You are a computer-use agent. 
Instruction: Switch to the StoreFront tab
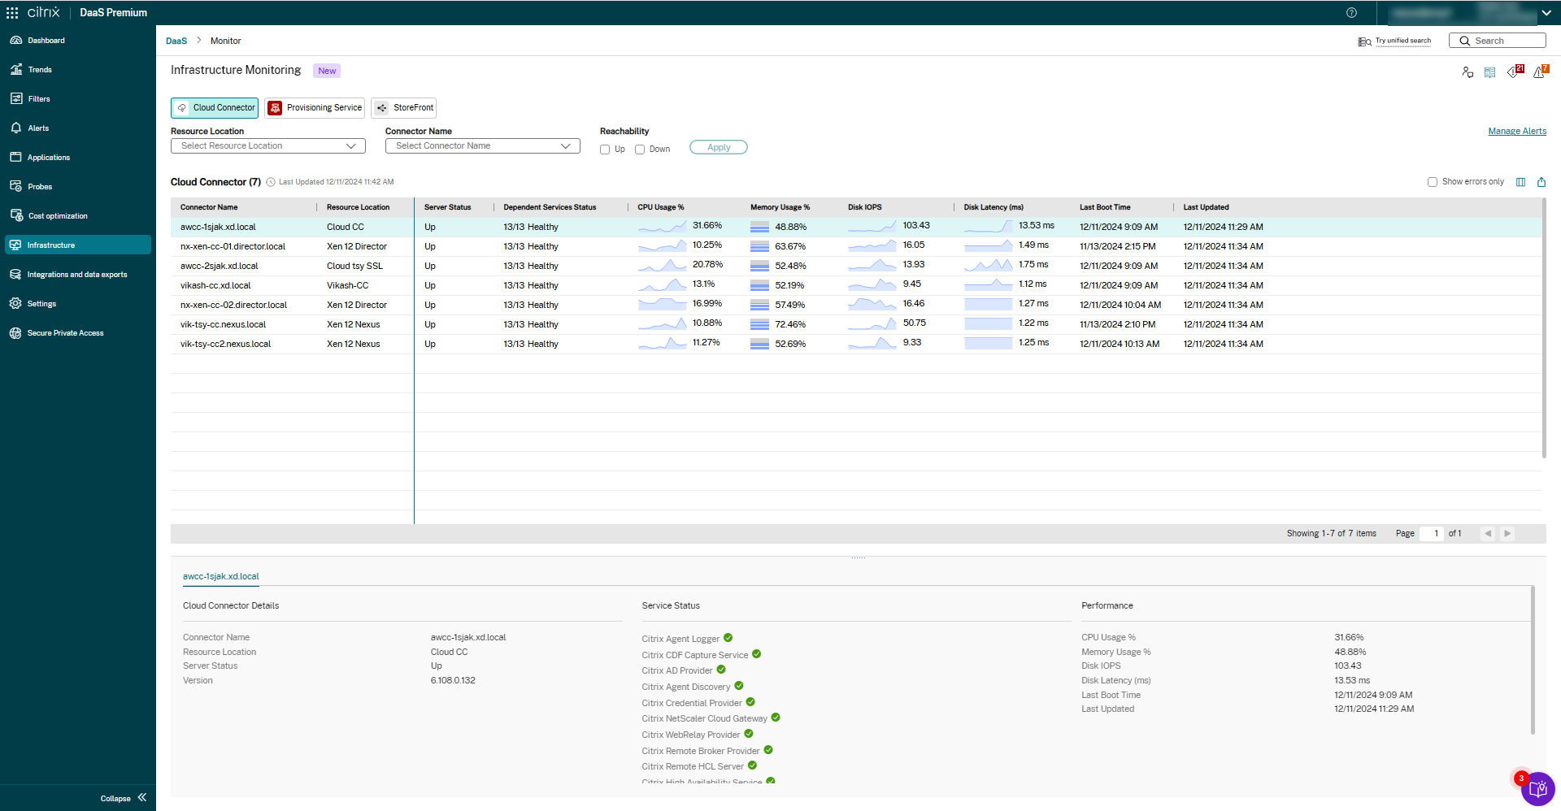[404, 108]
